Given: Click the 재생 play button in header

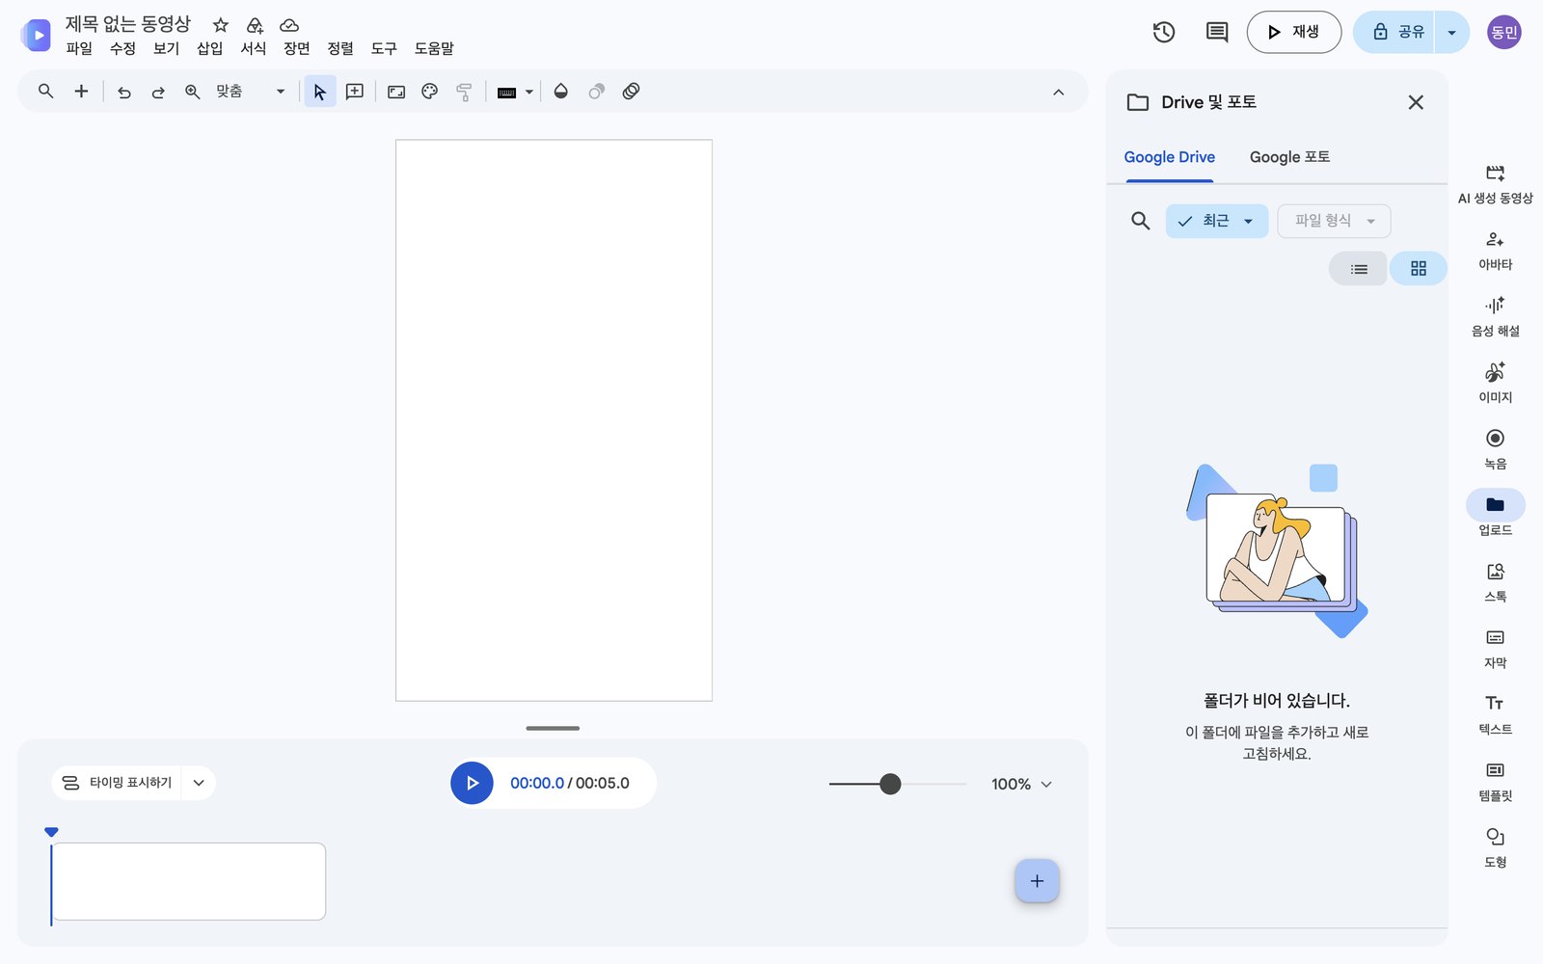Looking at the screenshot, I should [1293, 32].
